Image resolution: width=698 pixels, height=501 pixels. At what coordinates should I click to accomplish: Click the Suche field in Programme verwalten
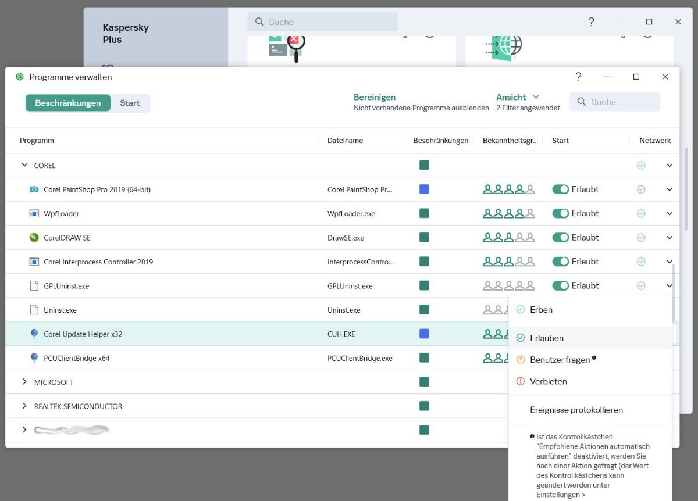(621, 102)
